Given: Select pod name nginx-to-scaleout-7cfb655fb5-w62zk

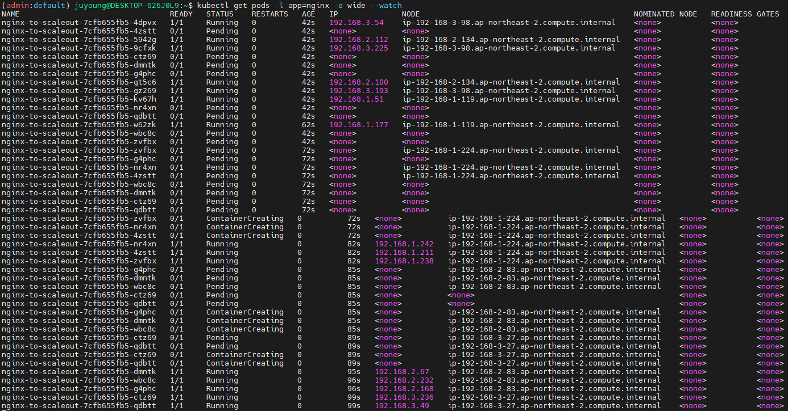Looking at the screenshot, I should (79, 125).
